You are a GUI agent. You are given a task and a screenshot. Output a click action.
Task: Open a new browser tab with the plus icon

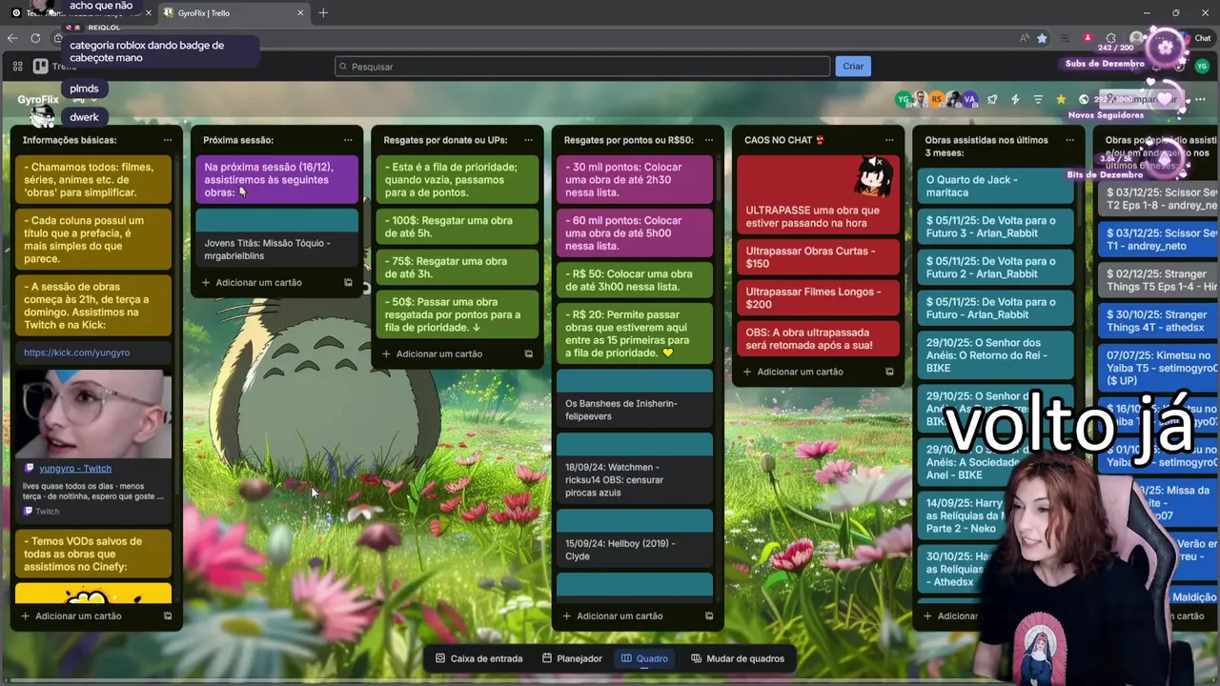pos(323,12)
